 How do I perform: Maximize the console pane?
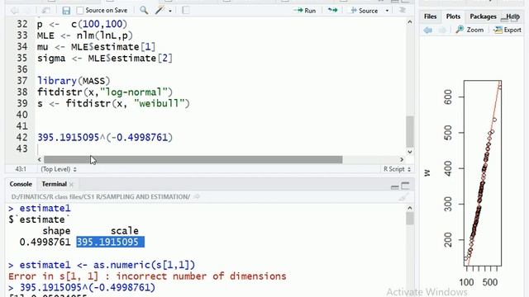coord(405,186)
